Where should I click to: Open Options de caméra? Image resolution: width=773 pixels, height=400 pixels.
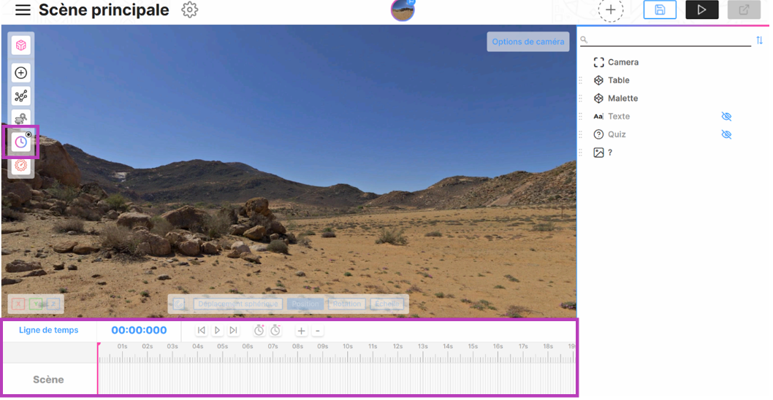pyautogui.click(x=528, y=42)
